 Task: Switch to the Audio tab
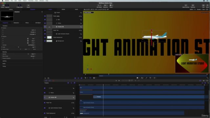(76, 10)
